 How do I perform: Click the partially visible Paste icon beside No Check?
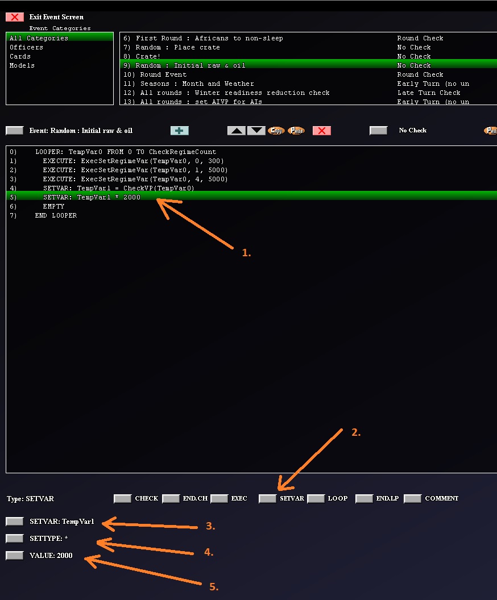coord(491,131)
